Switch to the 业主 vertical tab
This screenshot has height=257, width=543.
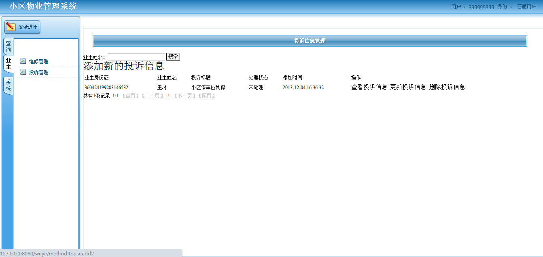point(8,64)
